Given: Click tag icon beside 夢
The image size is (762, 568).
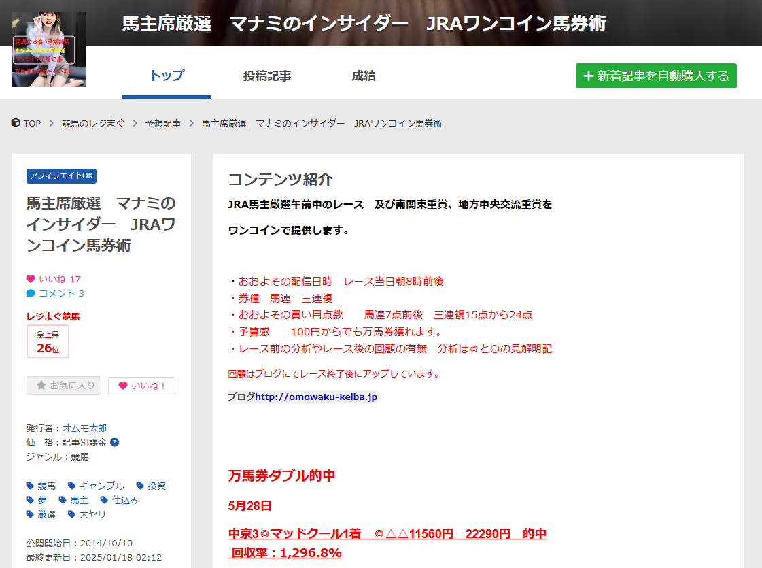Looking at the screenshot, I should (x=30, y=500).
